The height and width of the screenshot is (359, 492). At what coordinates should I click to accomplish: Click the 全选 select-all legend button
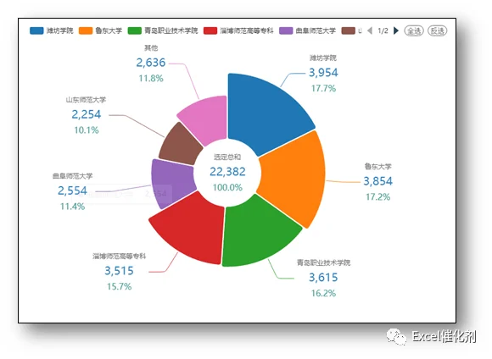[414, 30]
